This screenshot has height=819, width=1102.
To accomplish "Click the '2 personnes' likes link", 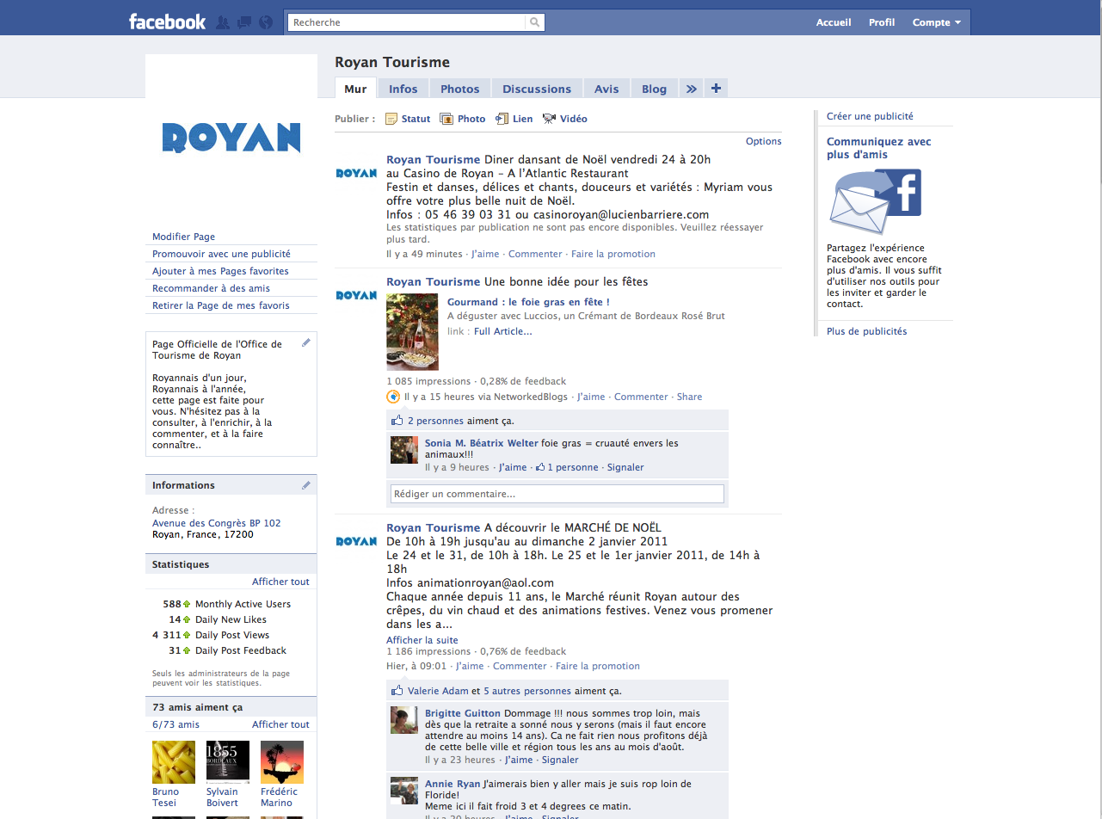I will pyautogui.click(x=435, y=422).
